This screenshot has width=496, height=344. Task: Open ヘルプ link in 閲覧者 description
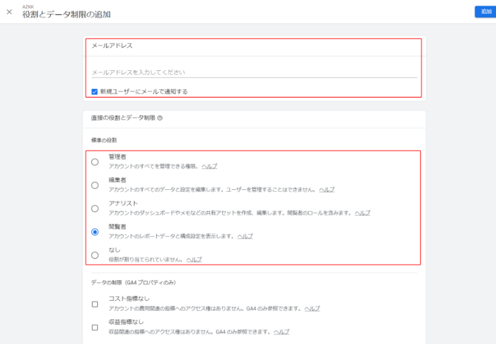click(x=245, y=236)
